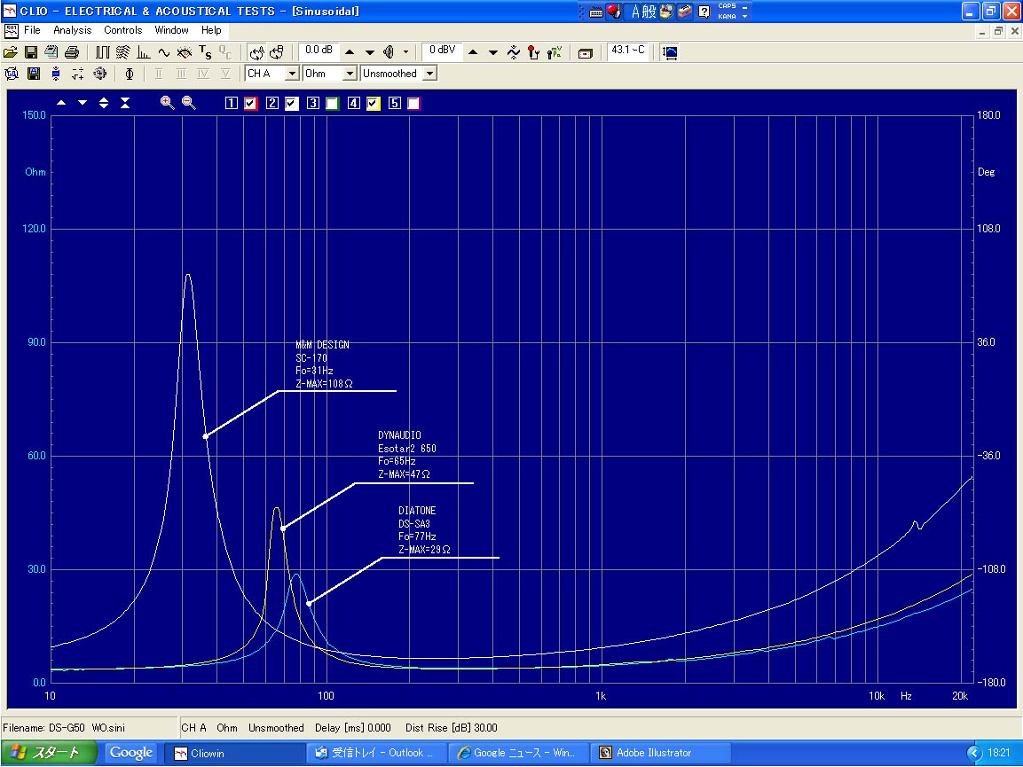Click the printer icon in toolbar

coord(73,52)
